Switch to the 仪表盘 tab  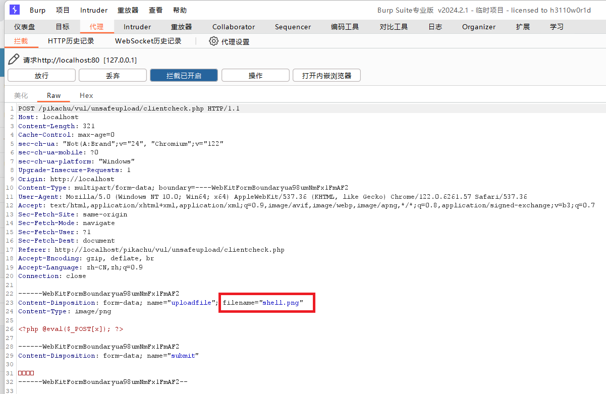[x=25, y=27]
